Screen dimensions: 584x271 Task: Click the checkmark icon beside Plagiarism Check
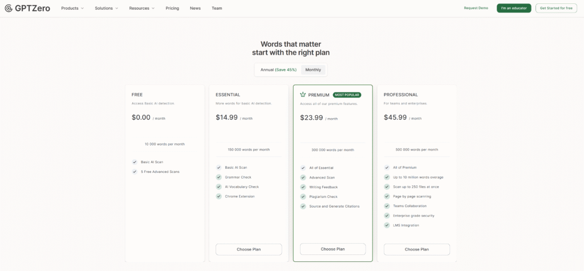[303, 196]
